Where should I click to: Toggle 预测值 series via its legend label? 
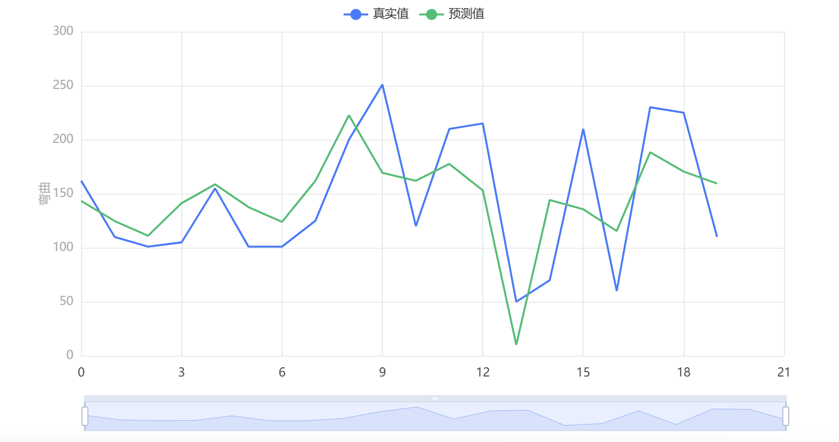point(466,14)
